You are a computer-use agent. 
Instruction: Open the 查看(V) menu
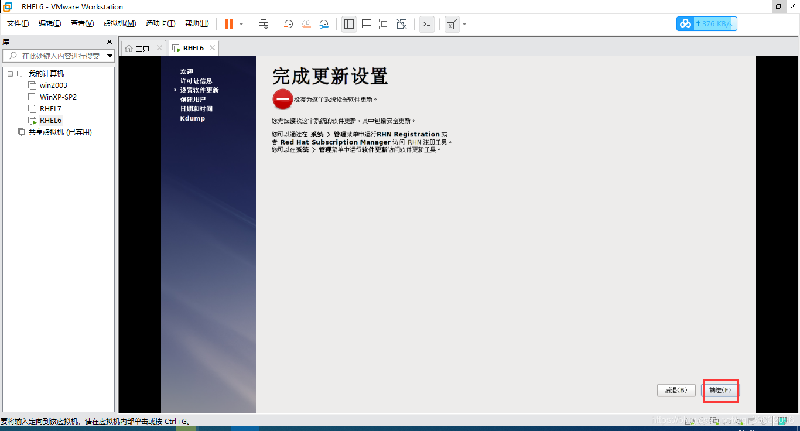[x=82, y=23]
